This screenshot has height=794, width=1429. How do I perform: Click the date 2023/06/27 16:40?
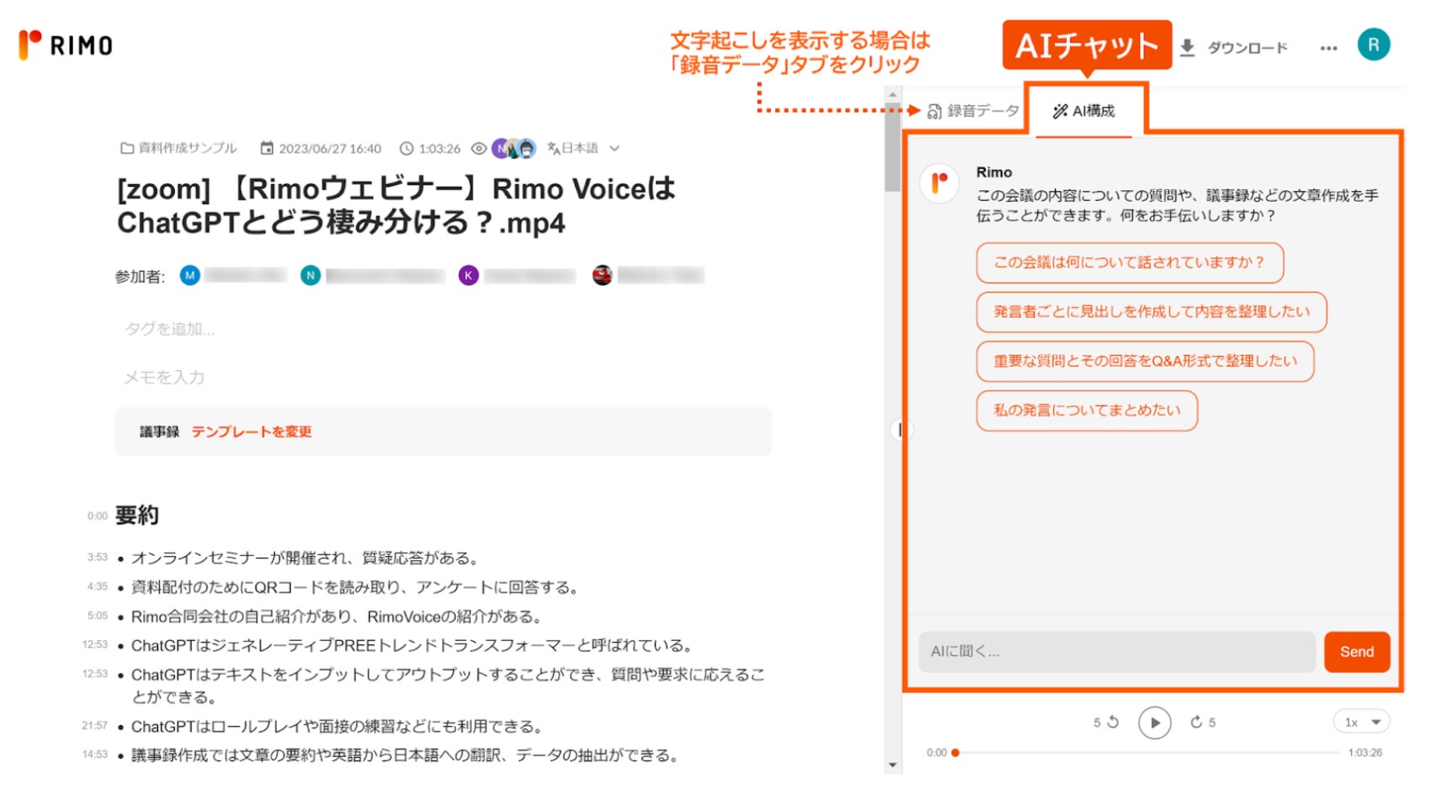point(330,148)
